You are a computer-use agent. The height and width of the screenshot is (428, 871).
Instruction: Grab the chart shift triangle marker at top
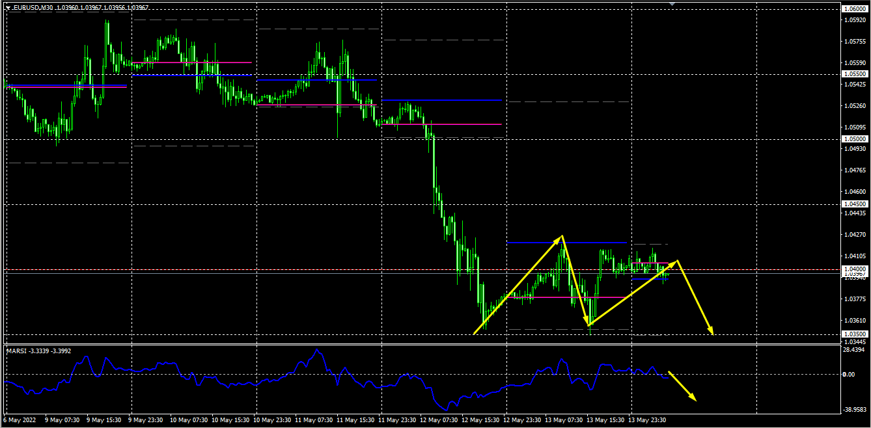click(672, 4)
